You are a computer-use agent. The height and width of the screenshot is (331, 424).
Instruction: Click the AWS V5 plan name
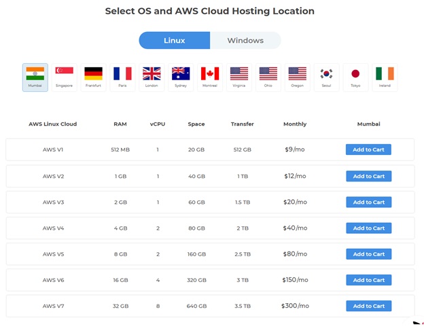point(53,254)
